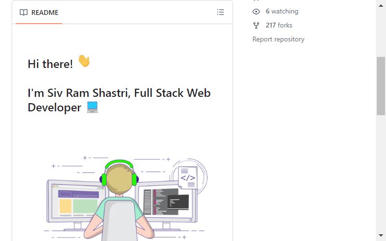Screen dimensions: 386x241
Task: Click the eye icon beside watching count
Action: tap(256, 12)
